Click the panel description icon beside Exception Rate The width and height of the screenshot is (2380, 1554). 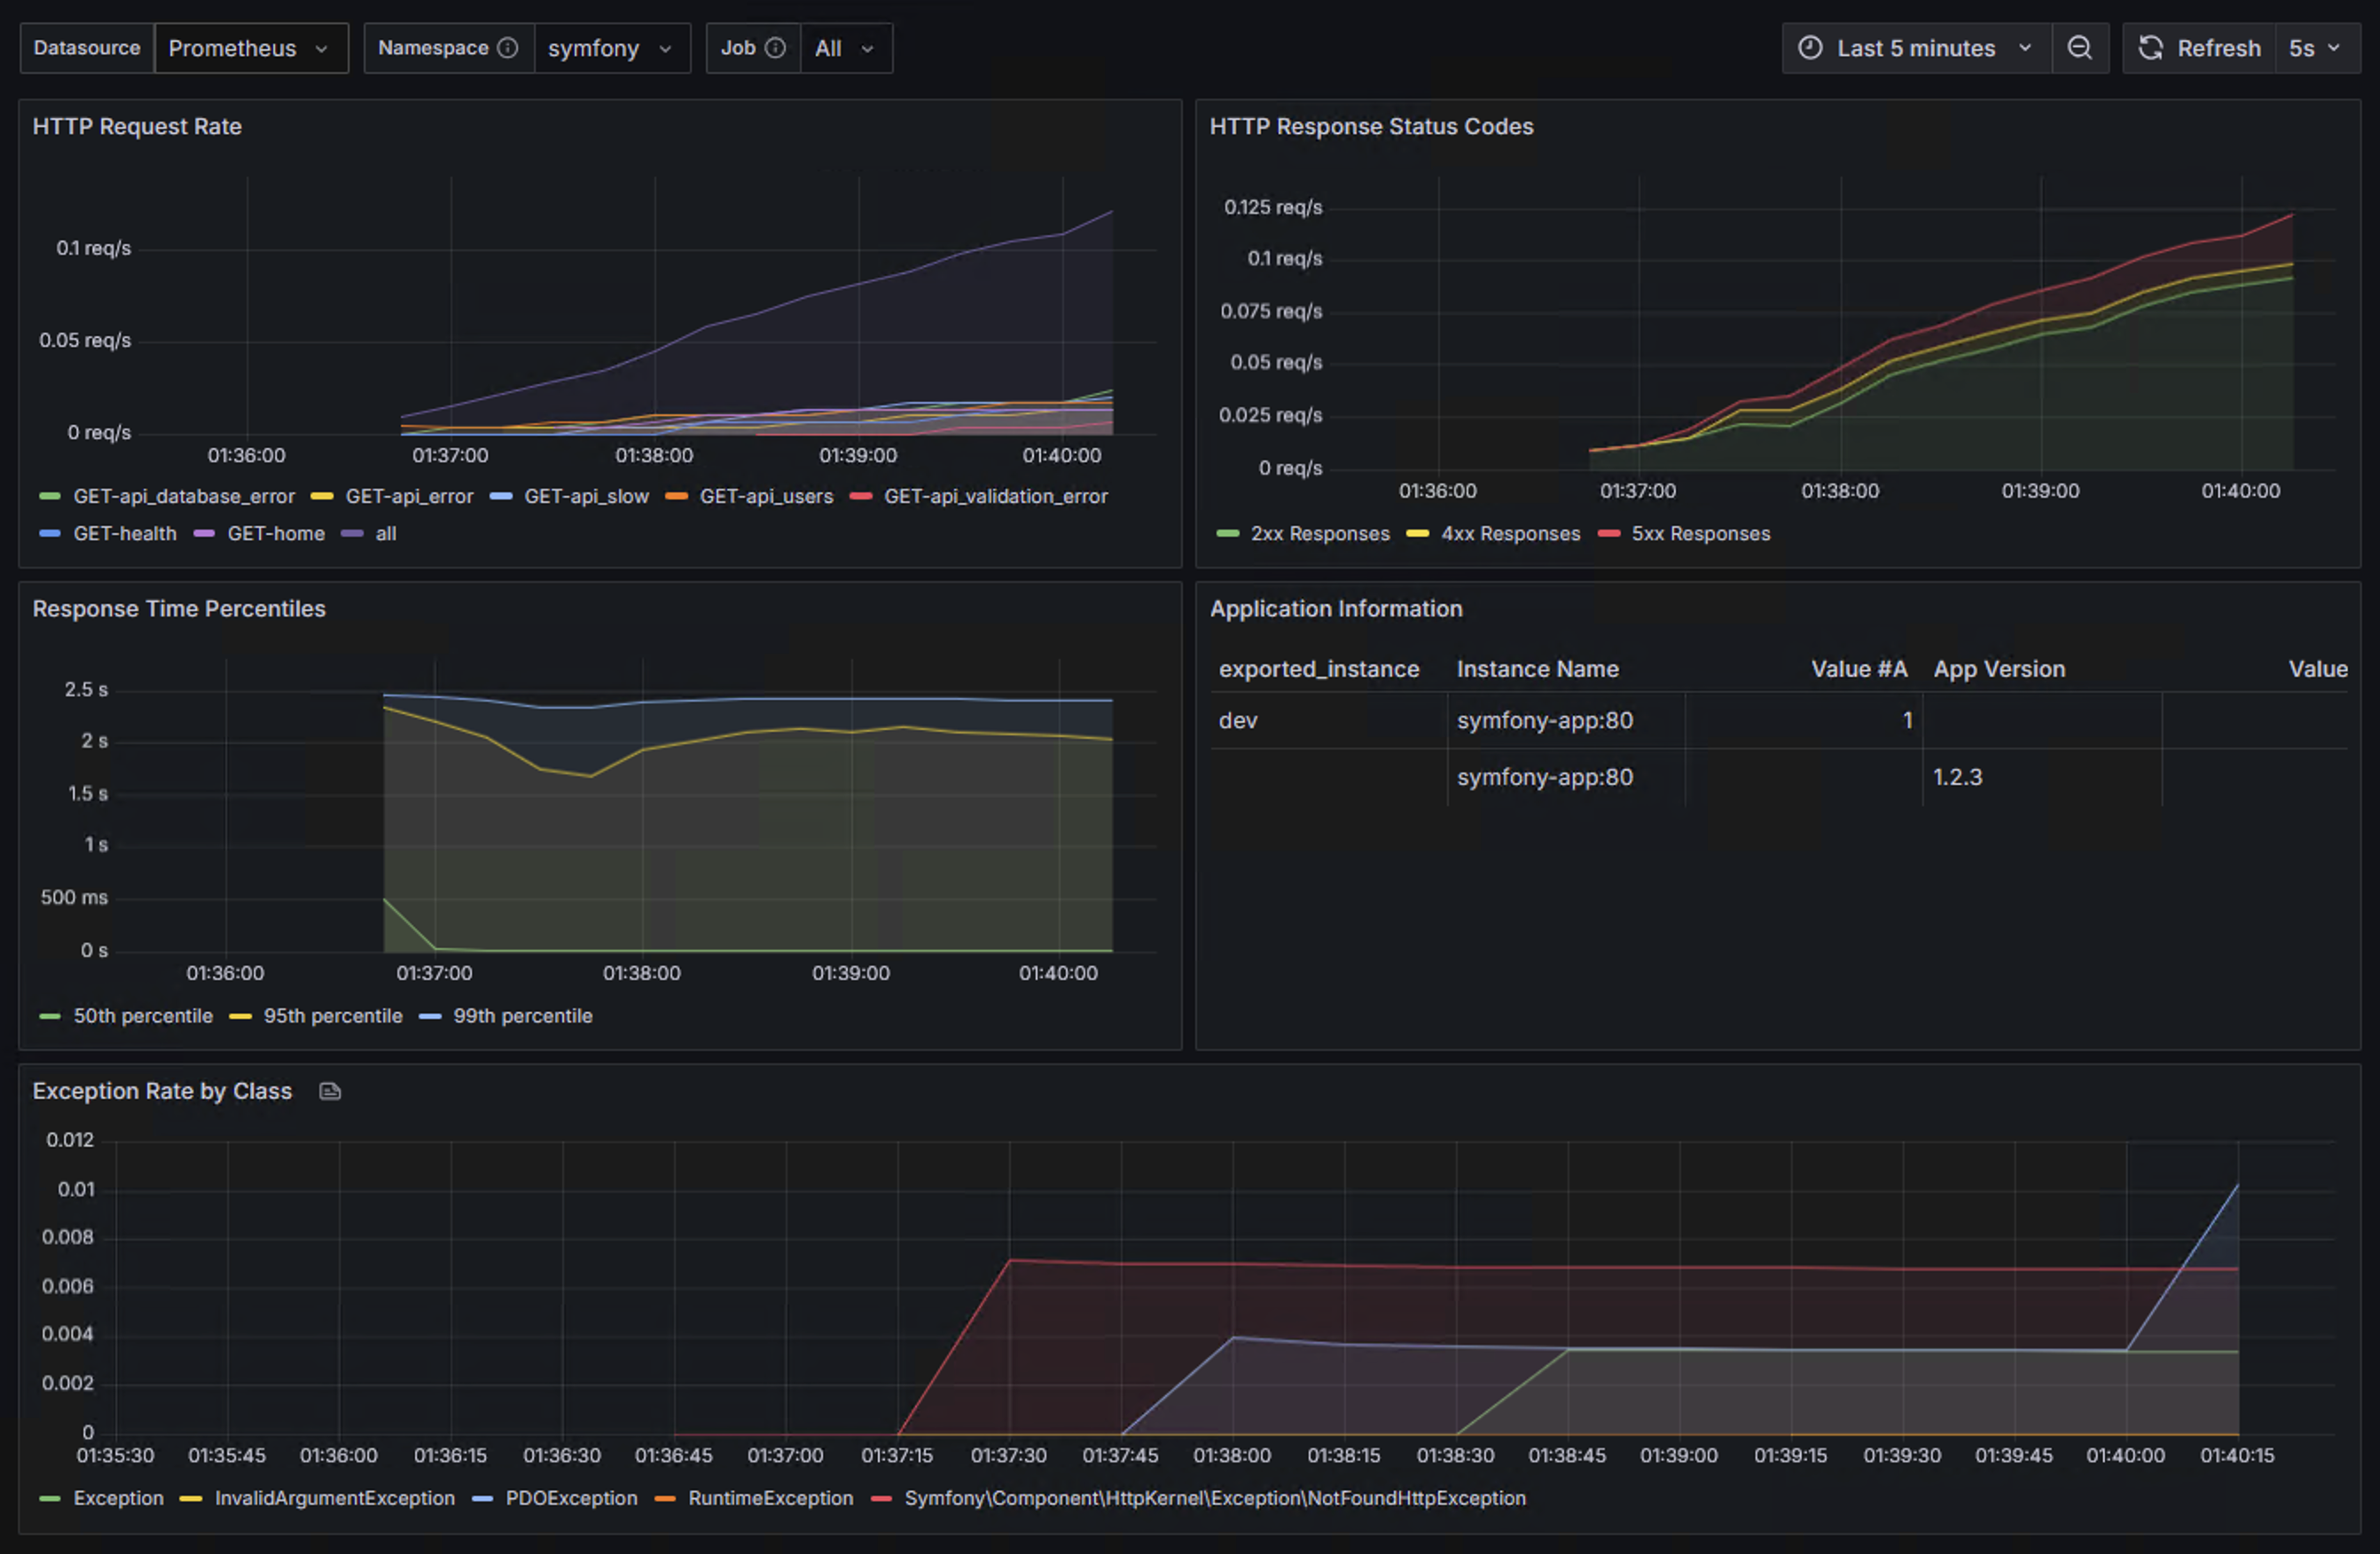330,1091
